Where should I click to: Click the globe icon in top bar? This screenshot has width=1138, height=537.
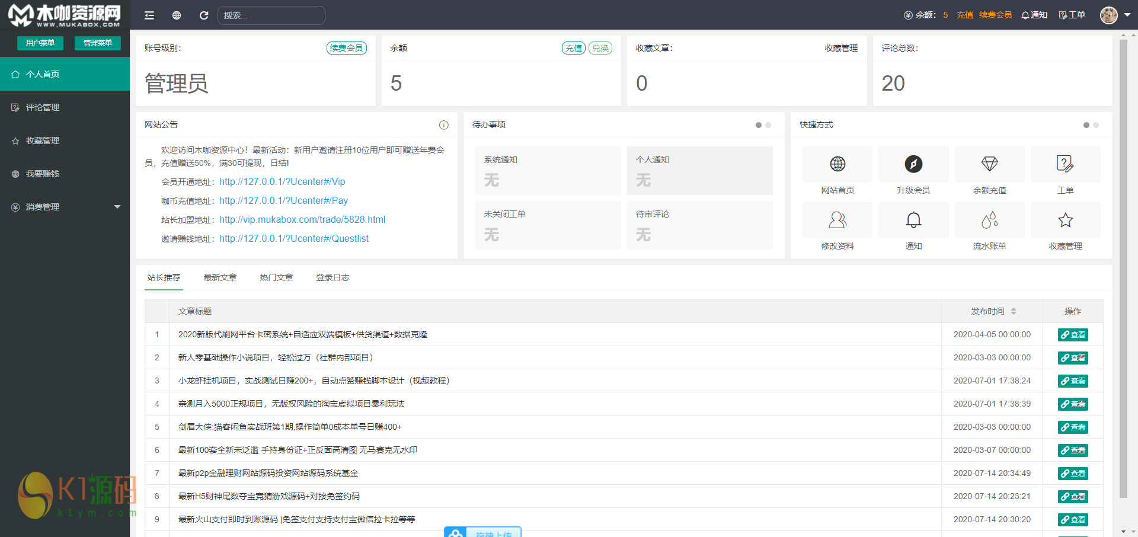point(177,15)
